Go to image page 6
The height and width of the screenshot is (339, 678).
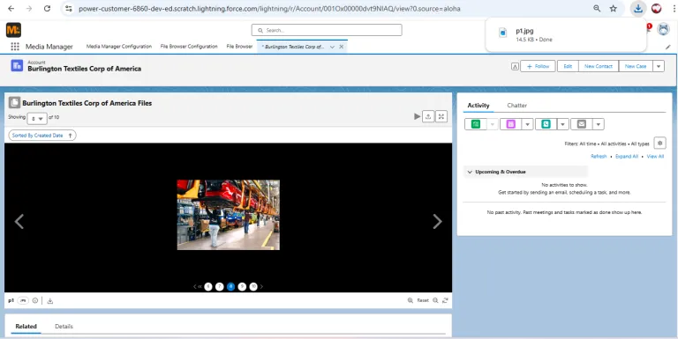click(x=208, y=286)
